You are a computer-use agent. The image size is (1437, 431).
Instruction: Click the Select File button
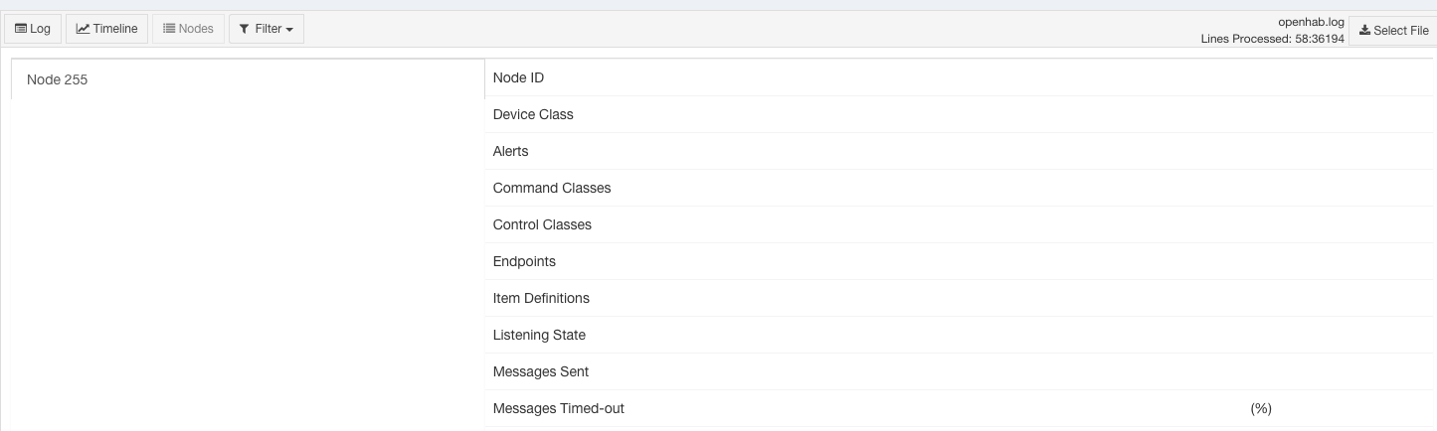1392,31
